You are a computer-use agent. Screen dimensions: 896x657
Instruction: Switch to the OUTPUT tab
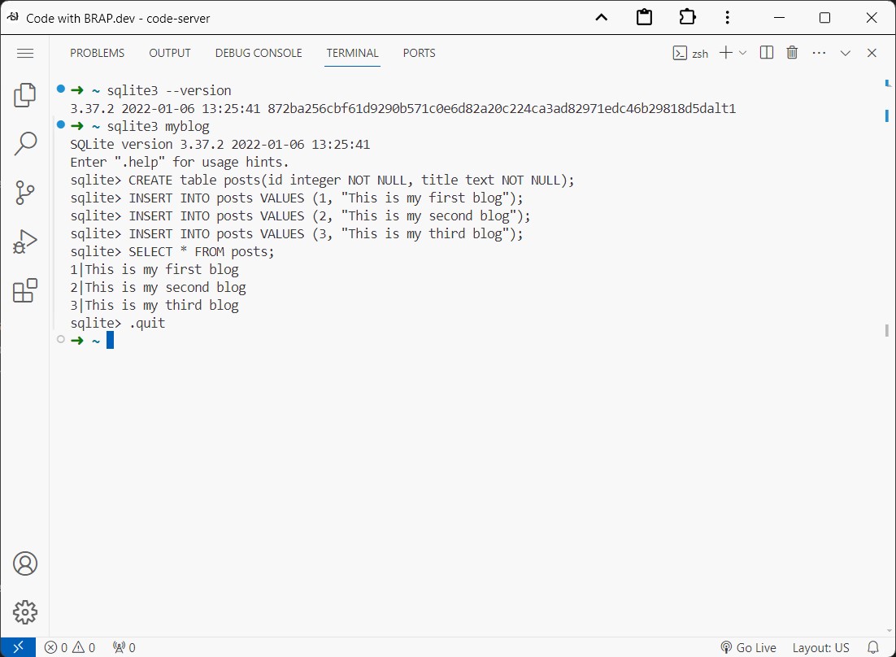pyautogui.click(x=169, y=53)
